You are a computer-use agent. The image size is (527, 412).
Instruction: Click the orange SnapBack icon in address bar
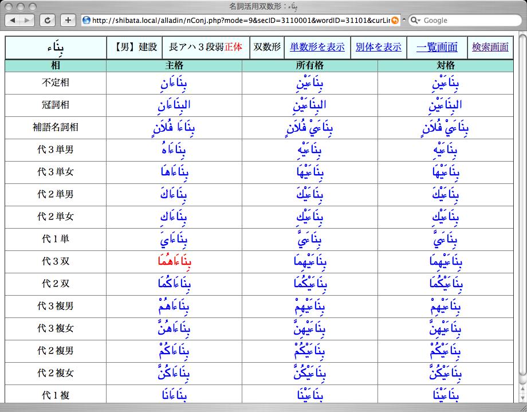point(395,21)
